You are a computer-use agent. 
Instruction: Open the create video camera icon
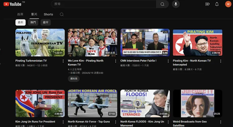208,4
